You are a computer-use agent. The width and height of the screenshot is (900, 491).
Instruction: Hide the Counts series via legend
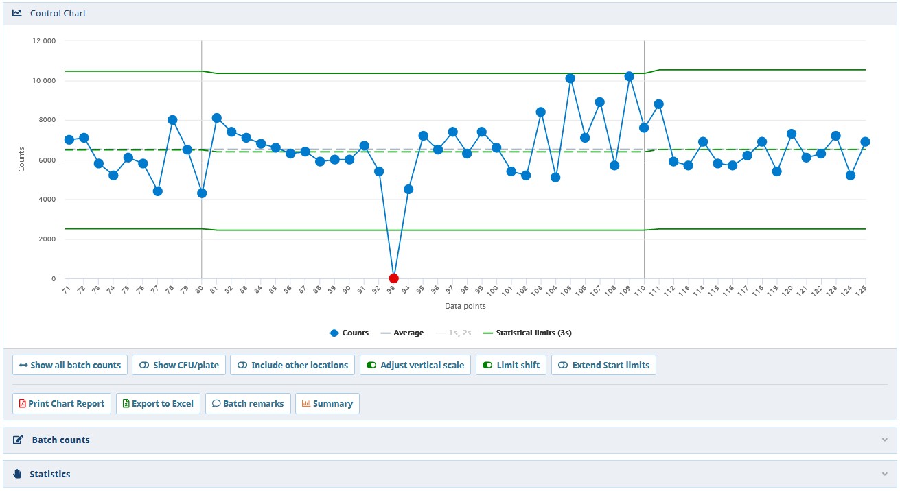(349, 333)
